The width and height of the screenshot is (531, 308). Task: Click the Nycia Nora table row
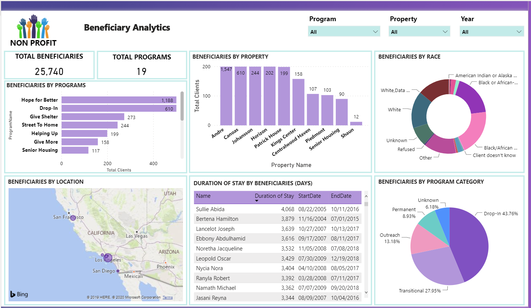coord(279,268)
